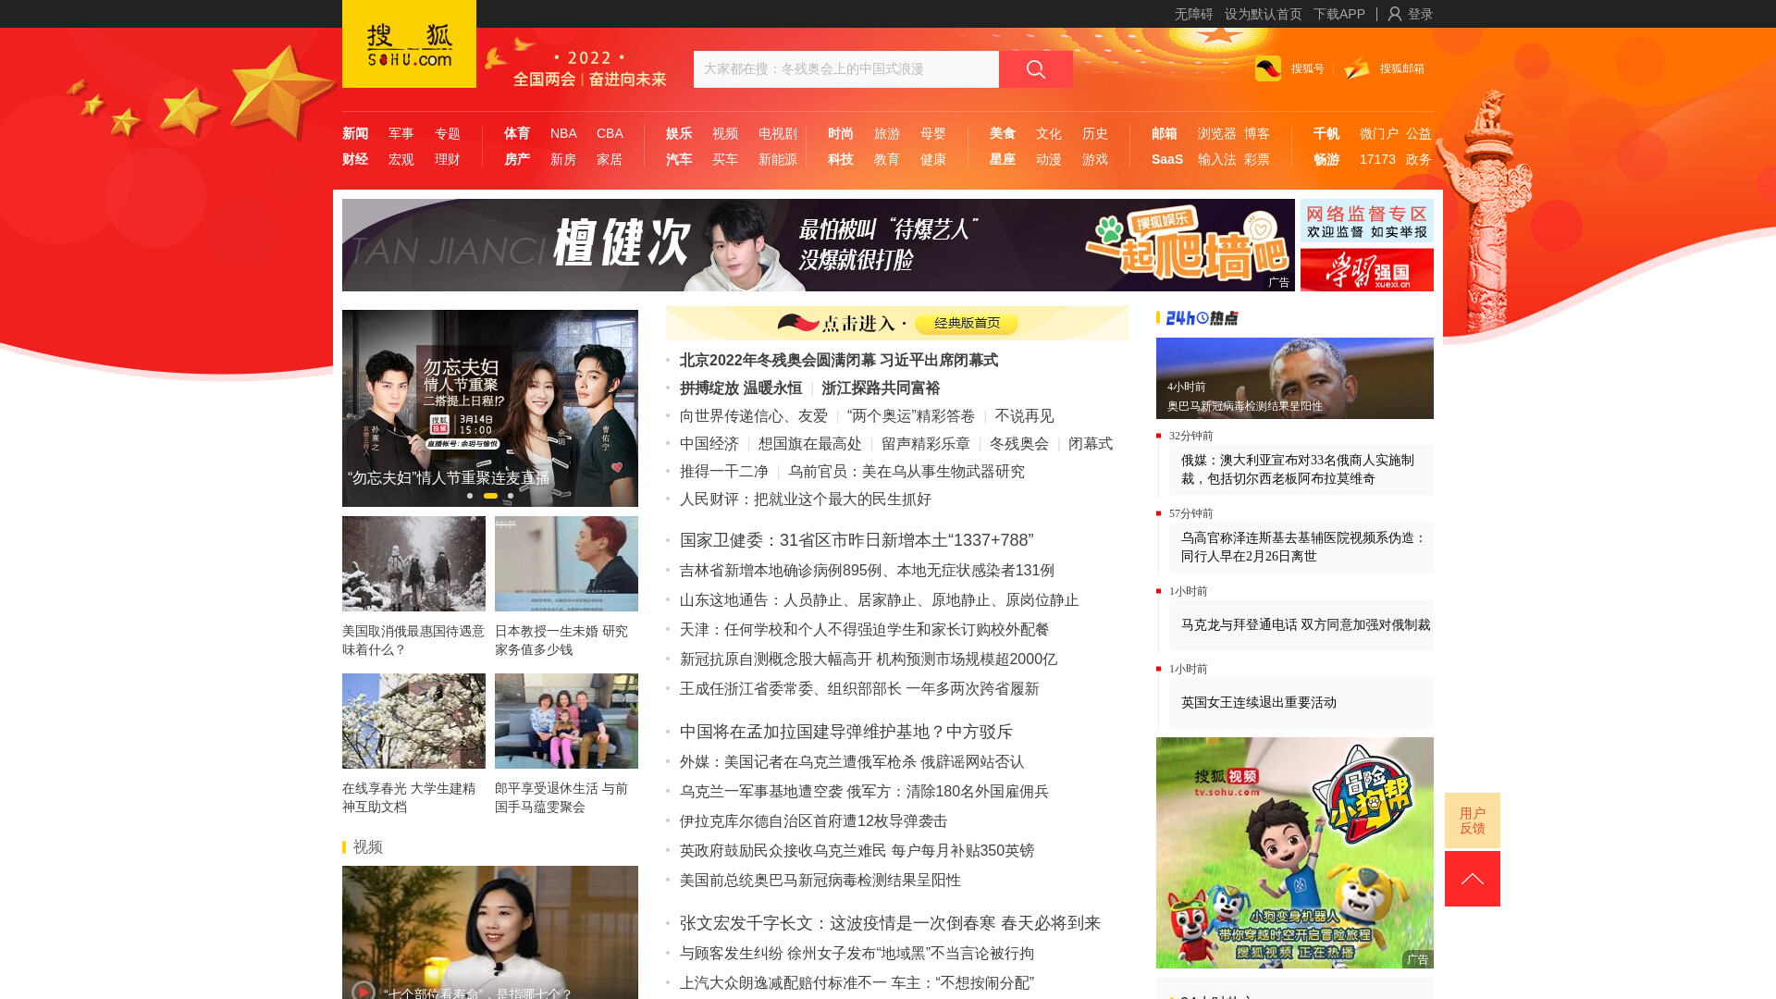The width and height of the screenshot is (1776, 999).
Task: Click the magnifier search button
Action: coord(1036,69)
